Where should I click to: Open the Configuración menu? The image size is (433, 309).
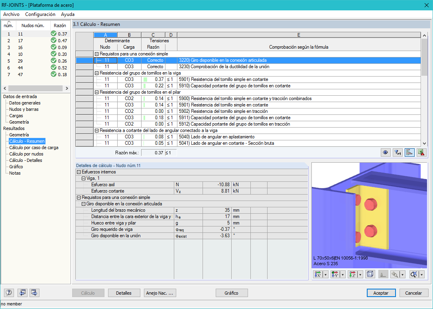coord(40,14)
